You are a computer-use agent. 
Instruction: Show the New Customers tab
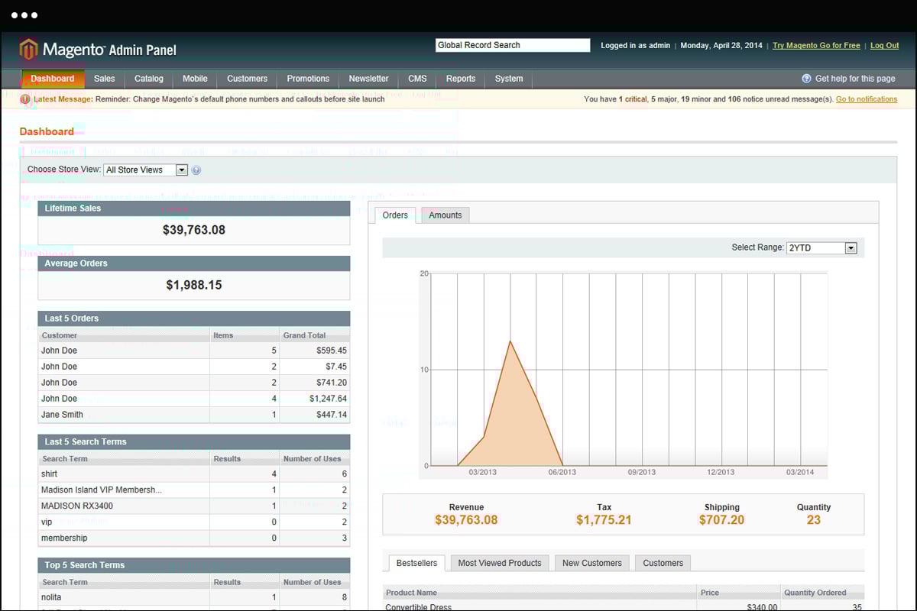pyautogui.click(x=592, y=563)
